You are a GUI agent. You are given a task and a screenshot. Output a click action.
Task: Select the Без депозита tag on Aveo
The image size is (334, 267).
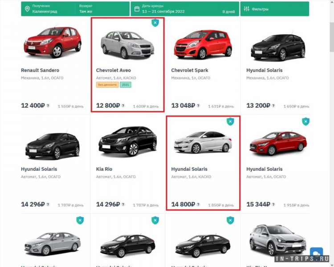pyautogui.click(x=107, y=85)
